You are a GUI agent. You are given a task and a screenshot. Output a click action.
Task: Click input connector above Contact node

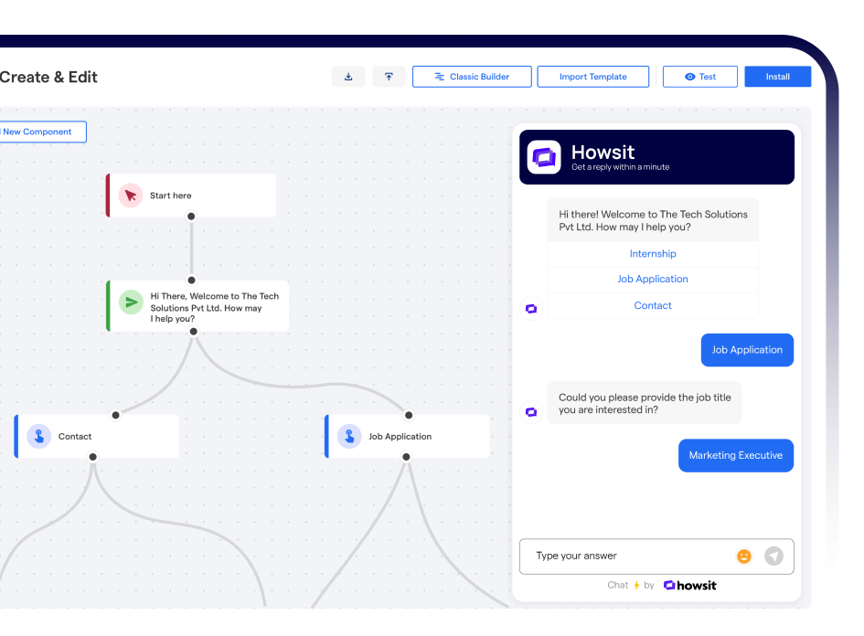tap(116, 415)
